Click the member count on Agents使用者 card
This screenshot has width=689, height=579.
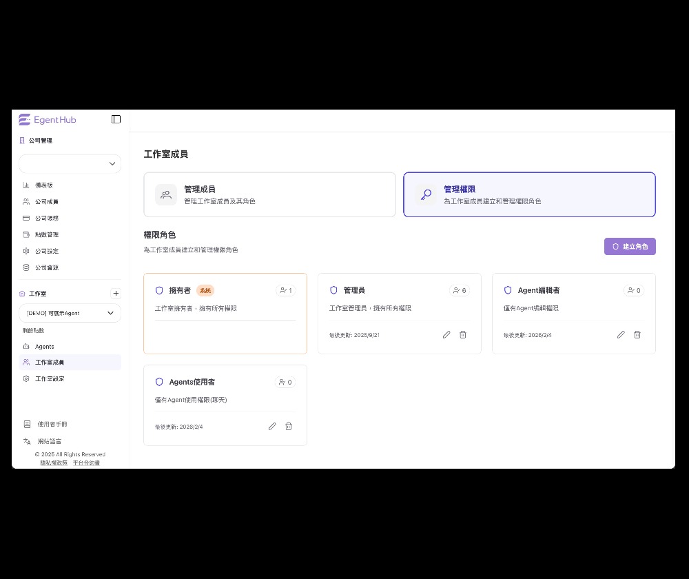285,382
